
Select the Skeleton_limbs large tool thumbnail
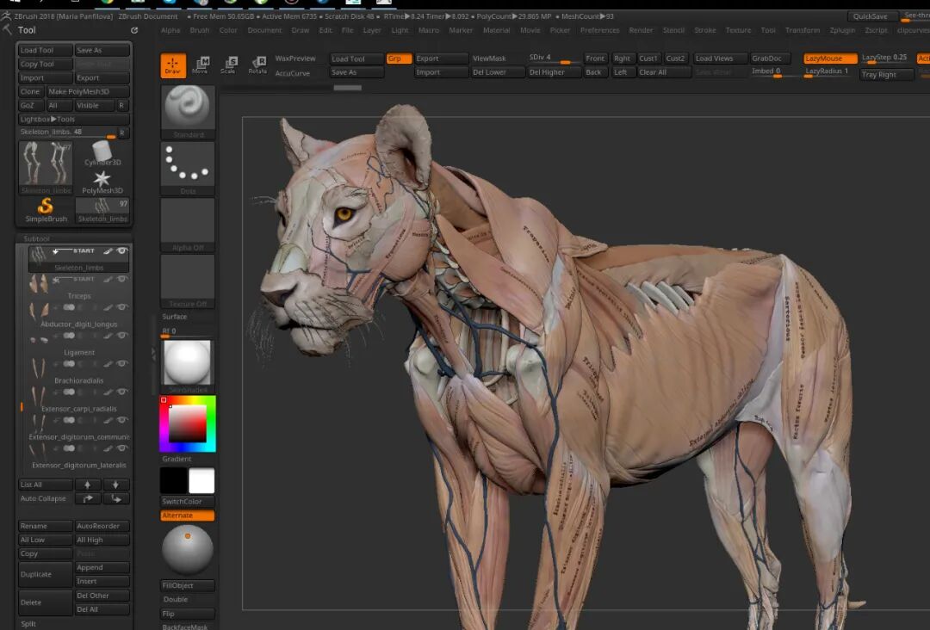(x=46, y=168)
